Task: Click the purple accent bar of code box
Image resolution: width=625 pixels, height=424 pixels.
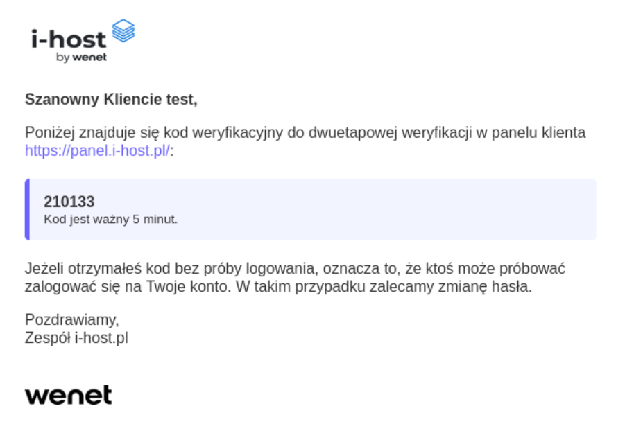Action: (27, 209)
